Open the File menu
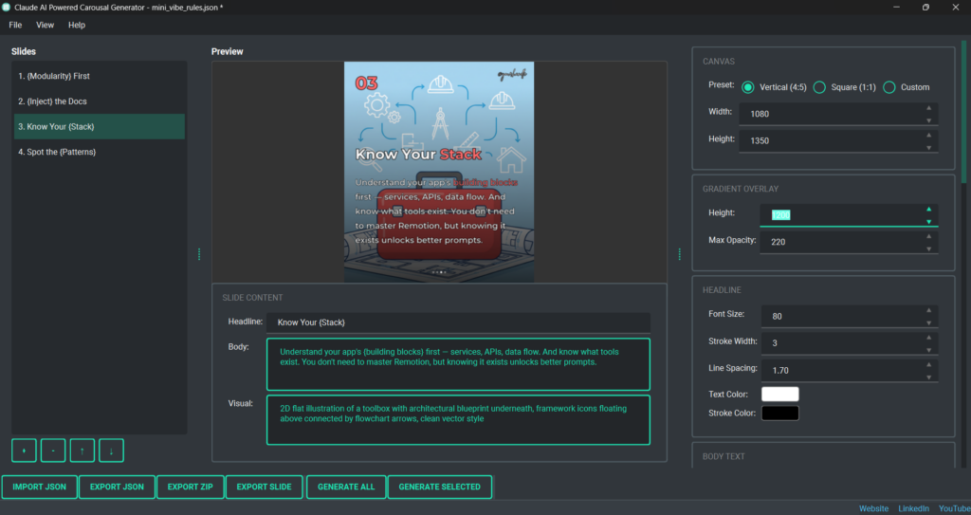 [x=15, y=25]
